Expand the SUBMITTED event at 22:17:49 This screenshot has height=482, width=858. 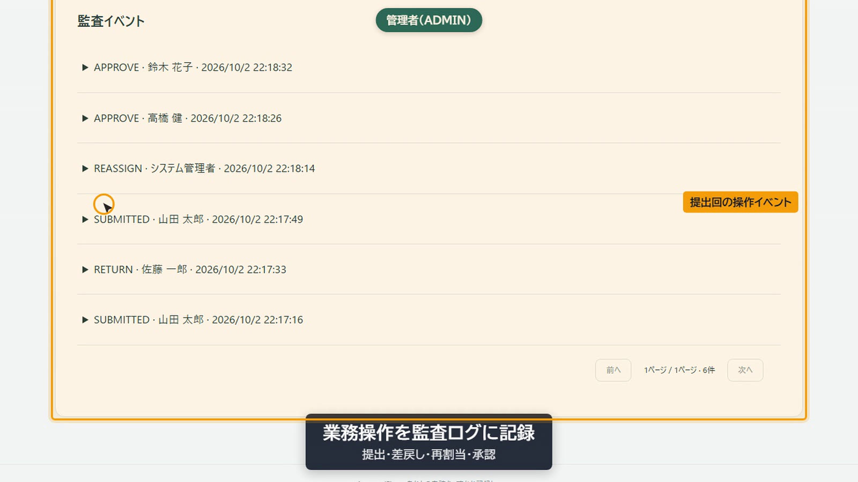coord(85,220)
